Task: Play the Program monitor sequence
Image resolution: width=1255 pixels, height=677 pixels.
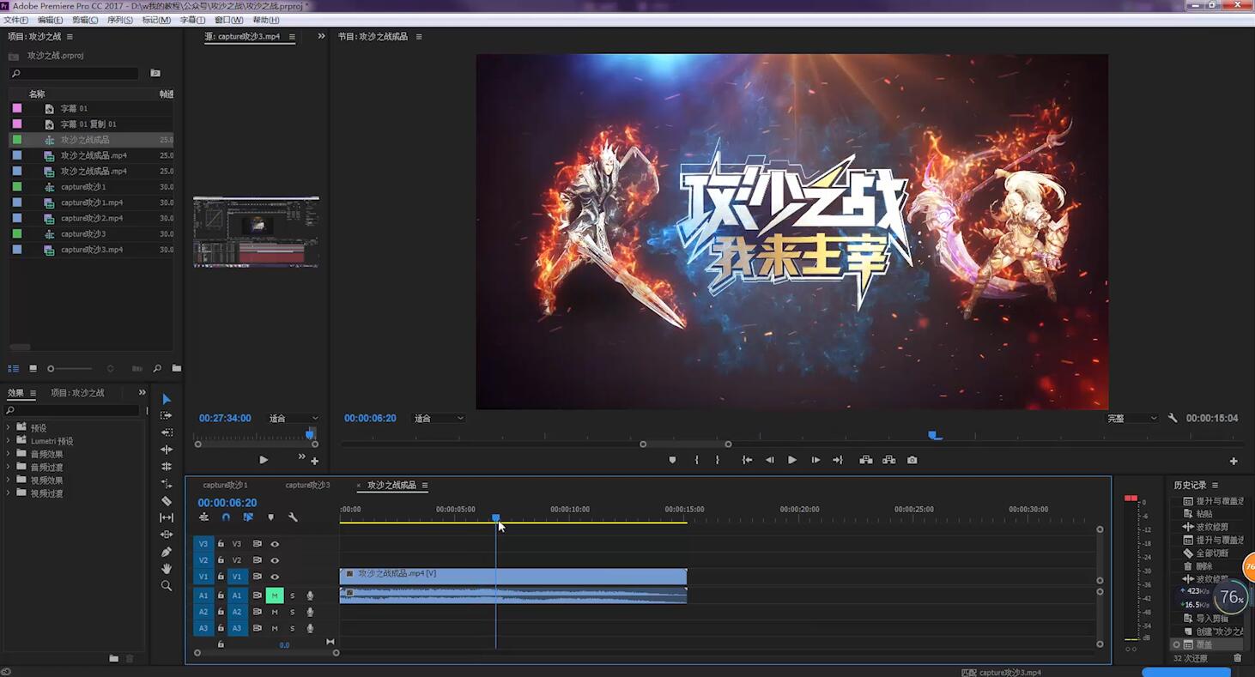Action: pos(792,460)
